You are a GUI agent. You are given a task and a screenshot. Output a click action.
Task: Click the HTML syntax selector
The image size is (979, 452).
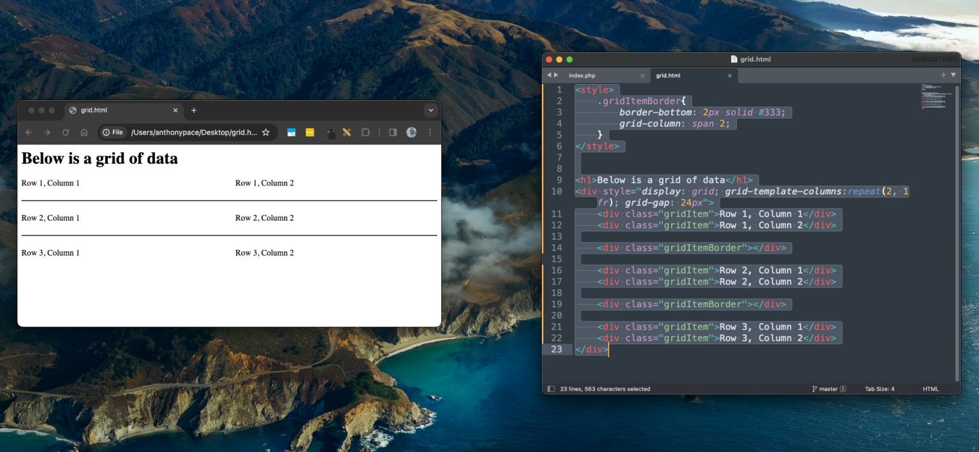click(931, 389)
